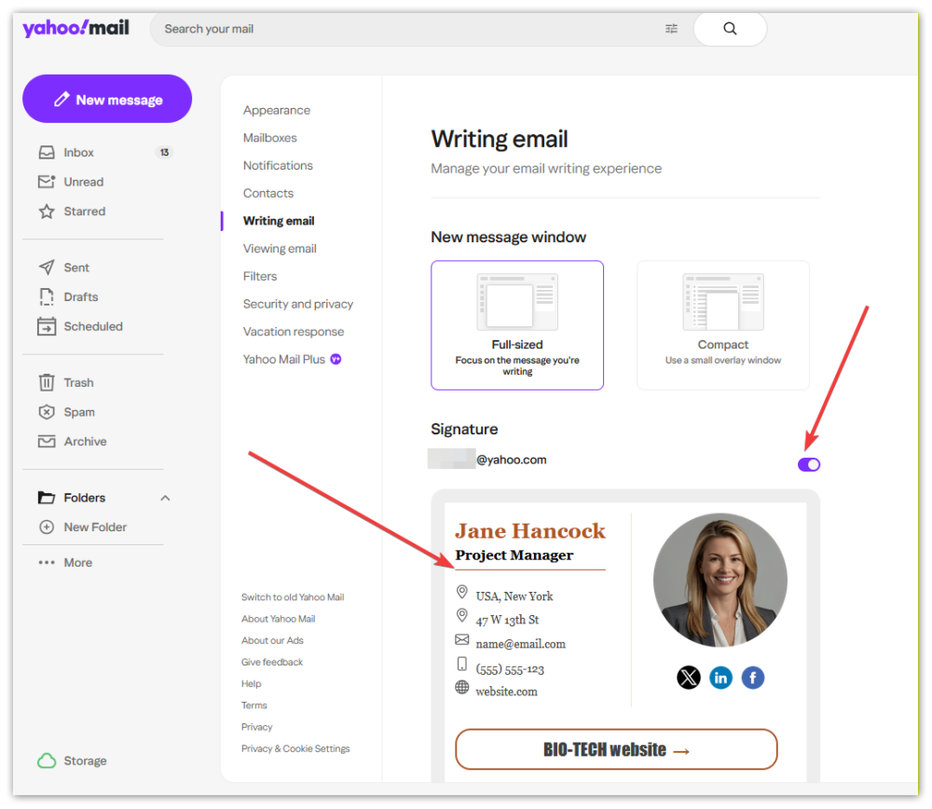Click the Unread envelope icon
This screenshot has width=932, height=809.
pos(47,182)
